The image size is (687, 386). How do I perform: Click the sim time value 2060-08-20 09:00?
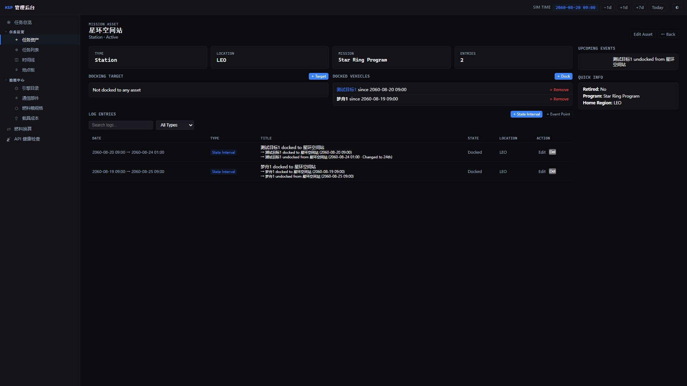click(x=575, y=8)
